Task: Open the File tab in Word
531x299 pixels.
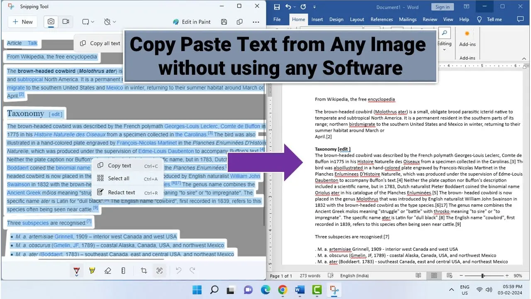Action: pos(277,20)
